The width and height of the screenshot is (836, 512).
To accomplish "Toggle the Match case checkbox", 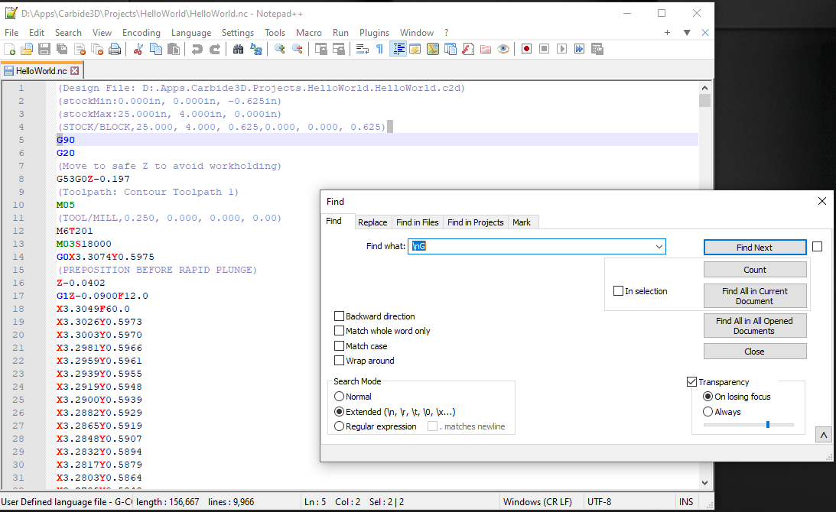I will [x=339, y=345].
